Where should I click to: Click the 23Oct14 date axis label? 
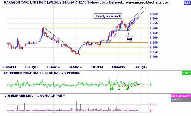(97, 67)
